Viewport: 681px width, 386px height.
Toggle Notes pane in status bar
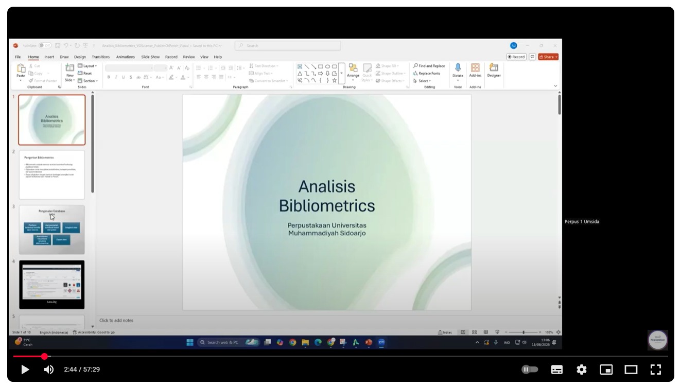(x=445, y=332)
